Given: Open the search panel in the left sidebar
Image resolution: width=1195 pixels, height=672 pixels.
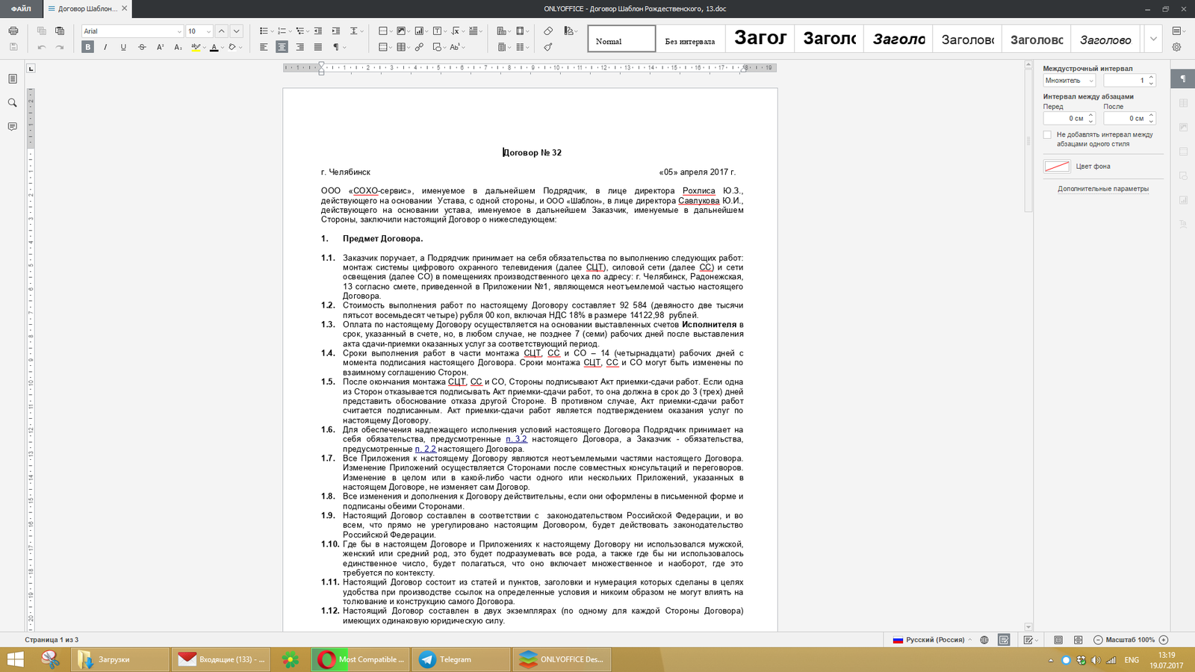Looking at the screenshot, I should click(x=12, y=103).
